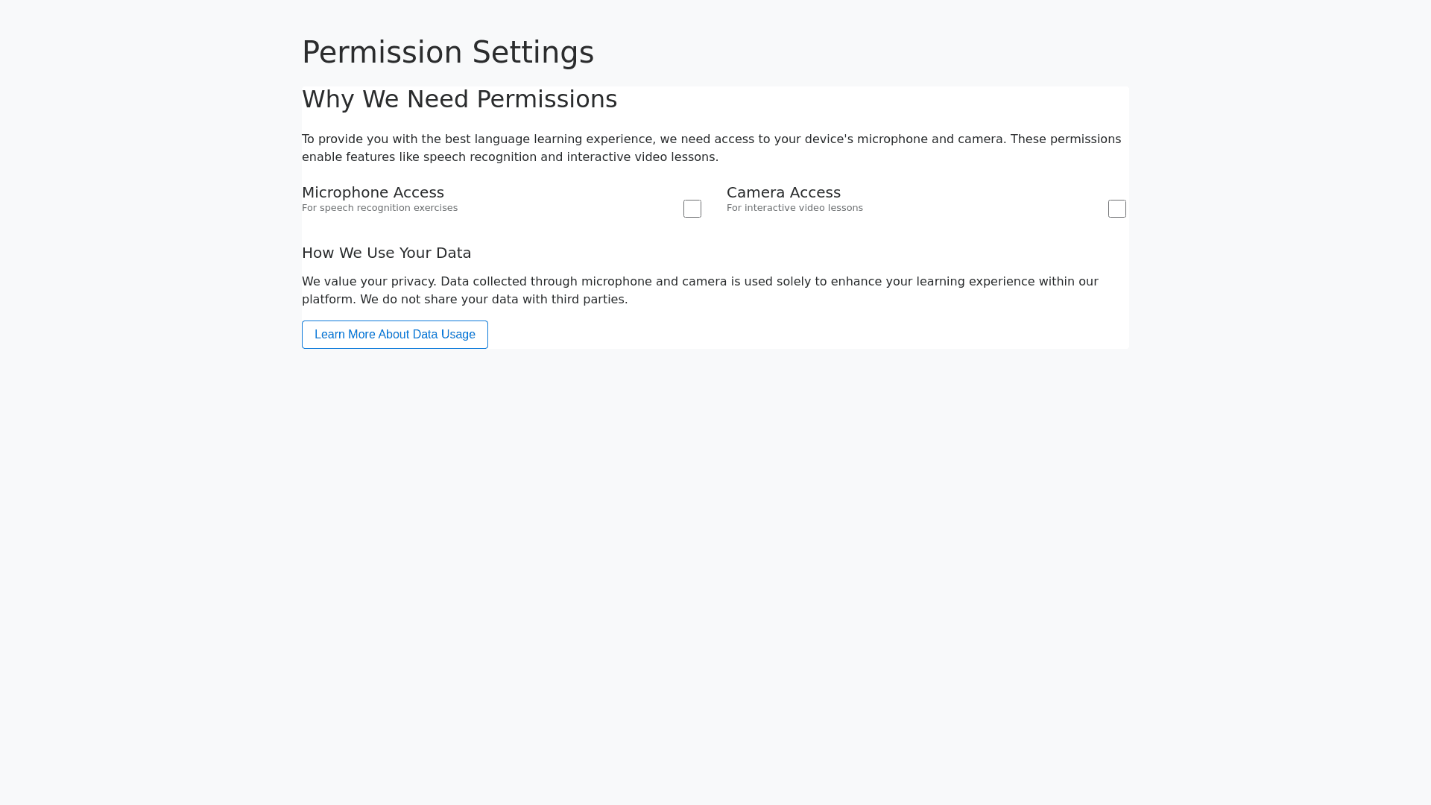Click the privacy statement paragraph
The height and width of the screenshot is (805, 1431).
pyautogui.click(x=700, y=290)
